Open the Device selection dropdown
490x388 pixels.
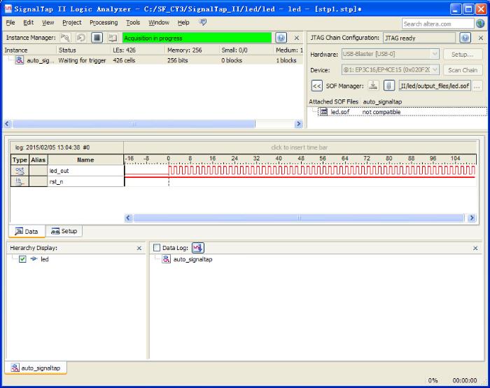(434, 70)
